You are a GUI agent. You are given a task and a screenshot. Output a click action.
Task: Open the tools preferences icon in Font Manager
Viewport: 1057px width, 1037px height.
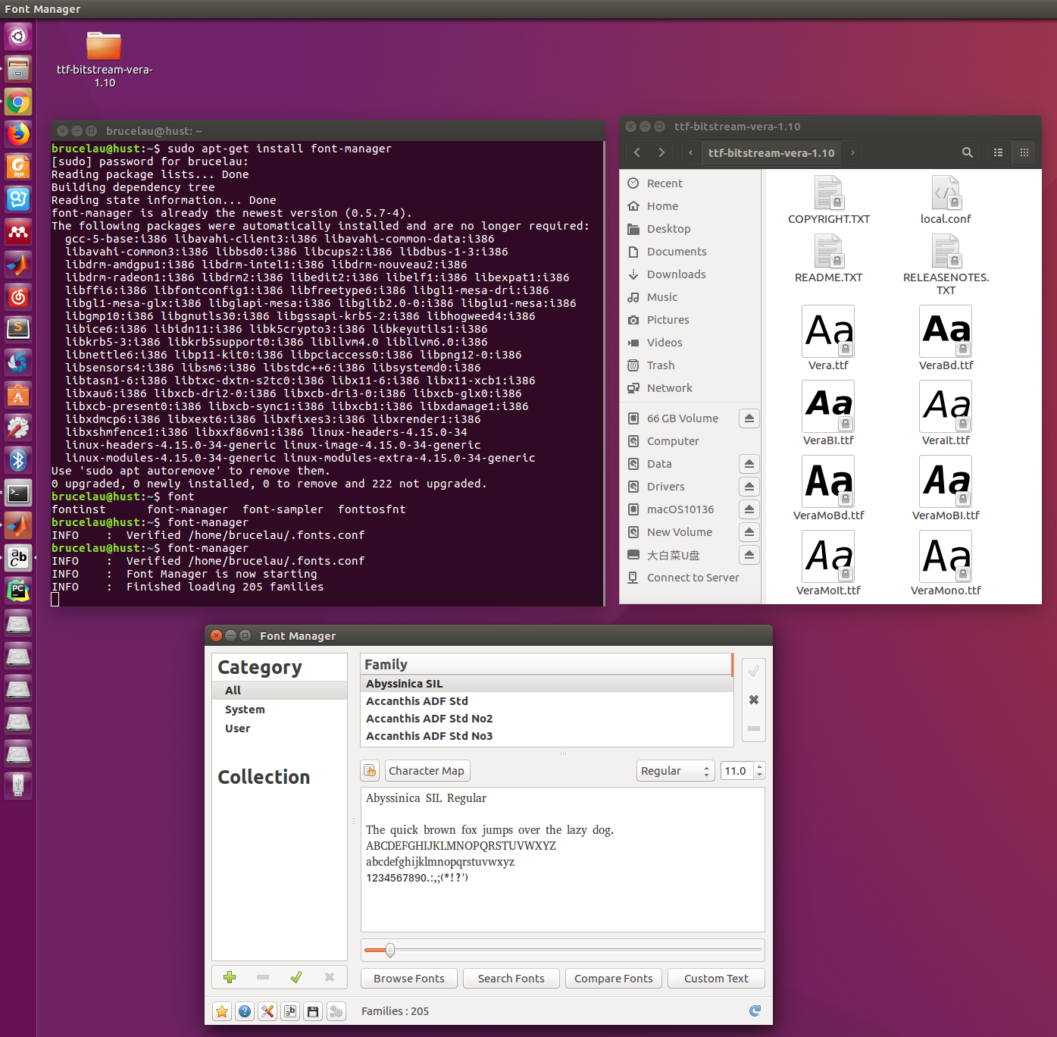point(267,1010)
